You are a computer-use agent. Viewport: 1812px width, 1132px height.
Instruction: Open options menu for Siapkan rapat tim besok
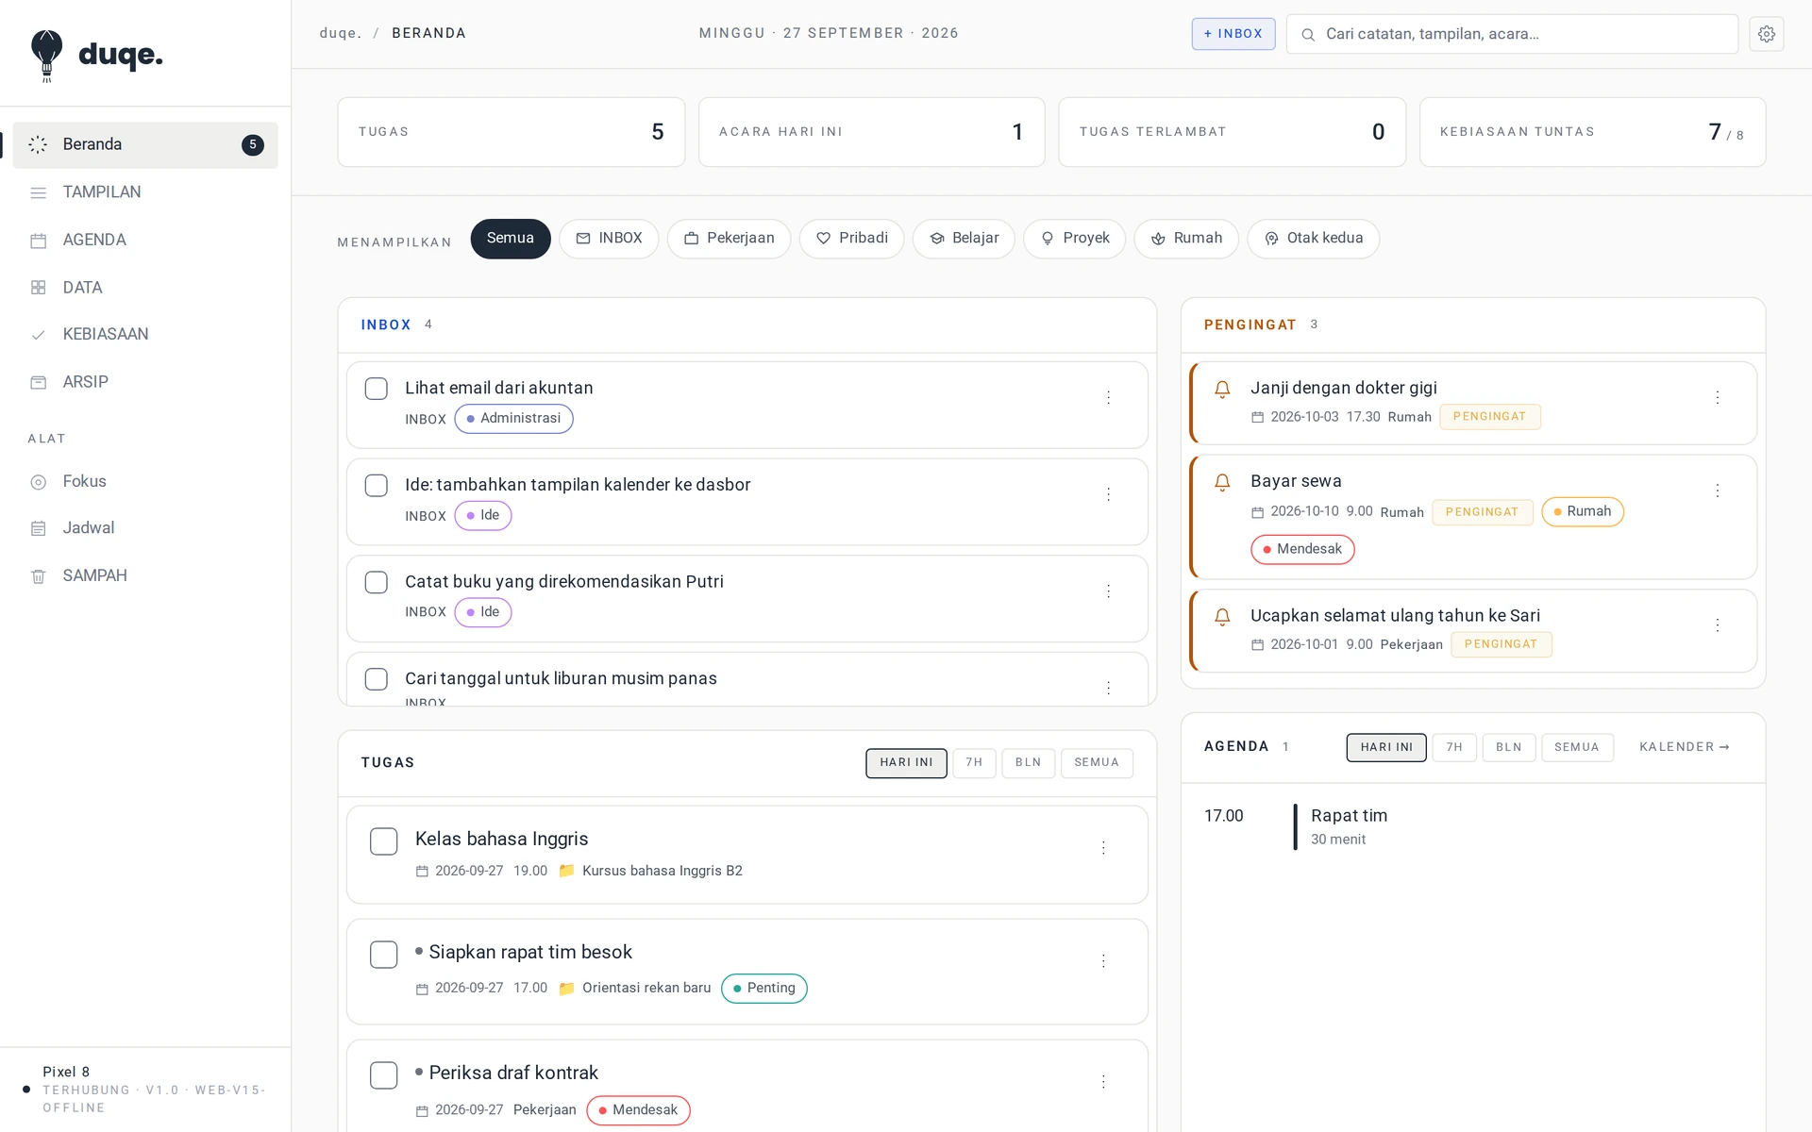click(1103, 961)
